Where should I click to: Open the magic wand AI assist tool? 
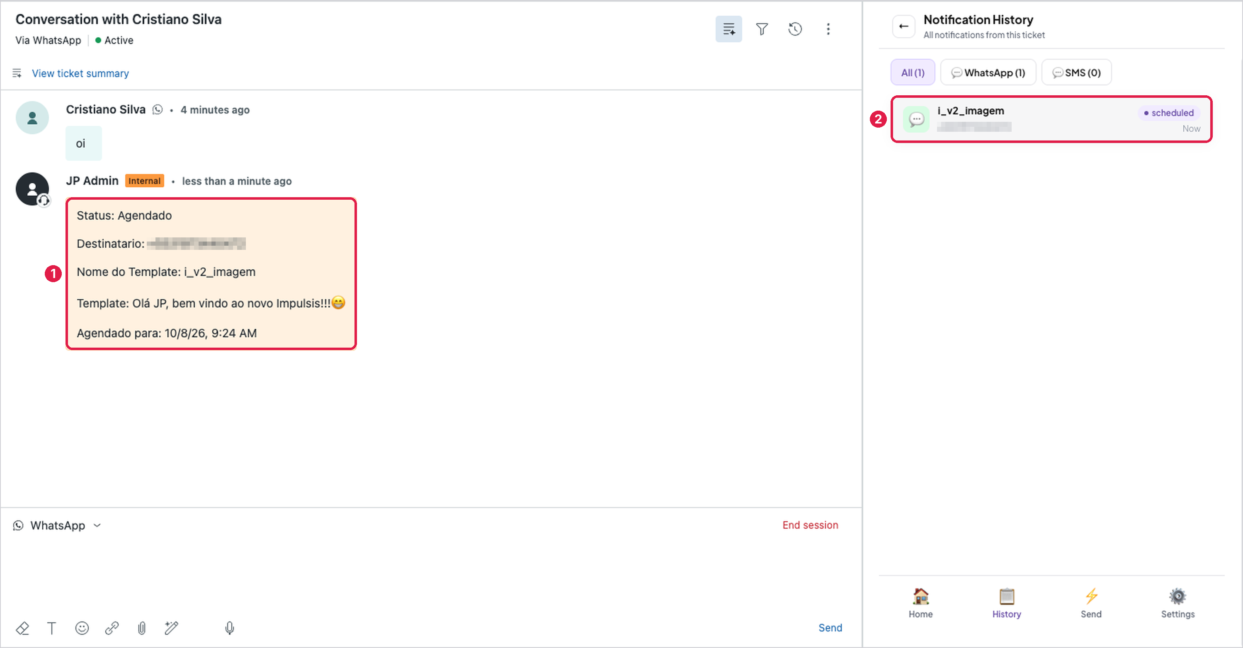171,628
